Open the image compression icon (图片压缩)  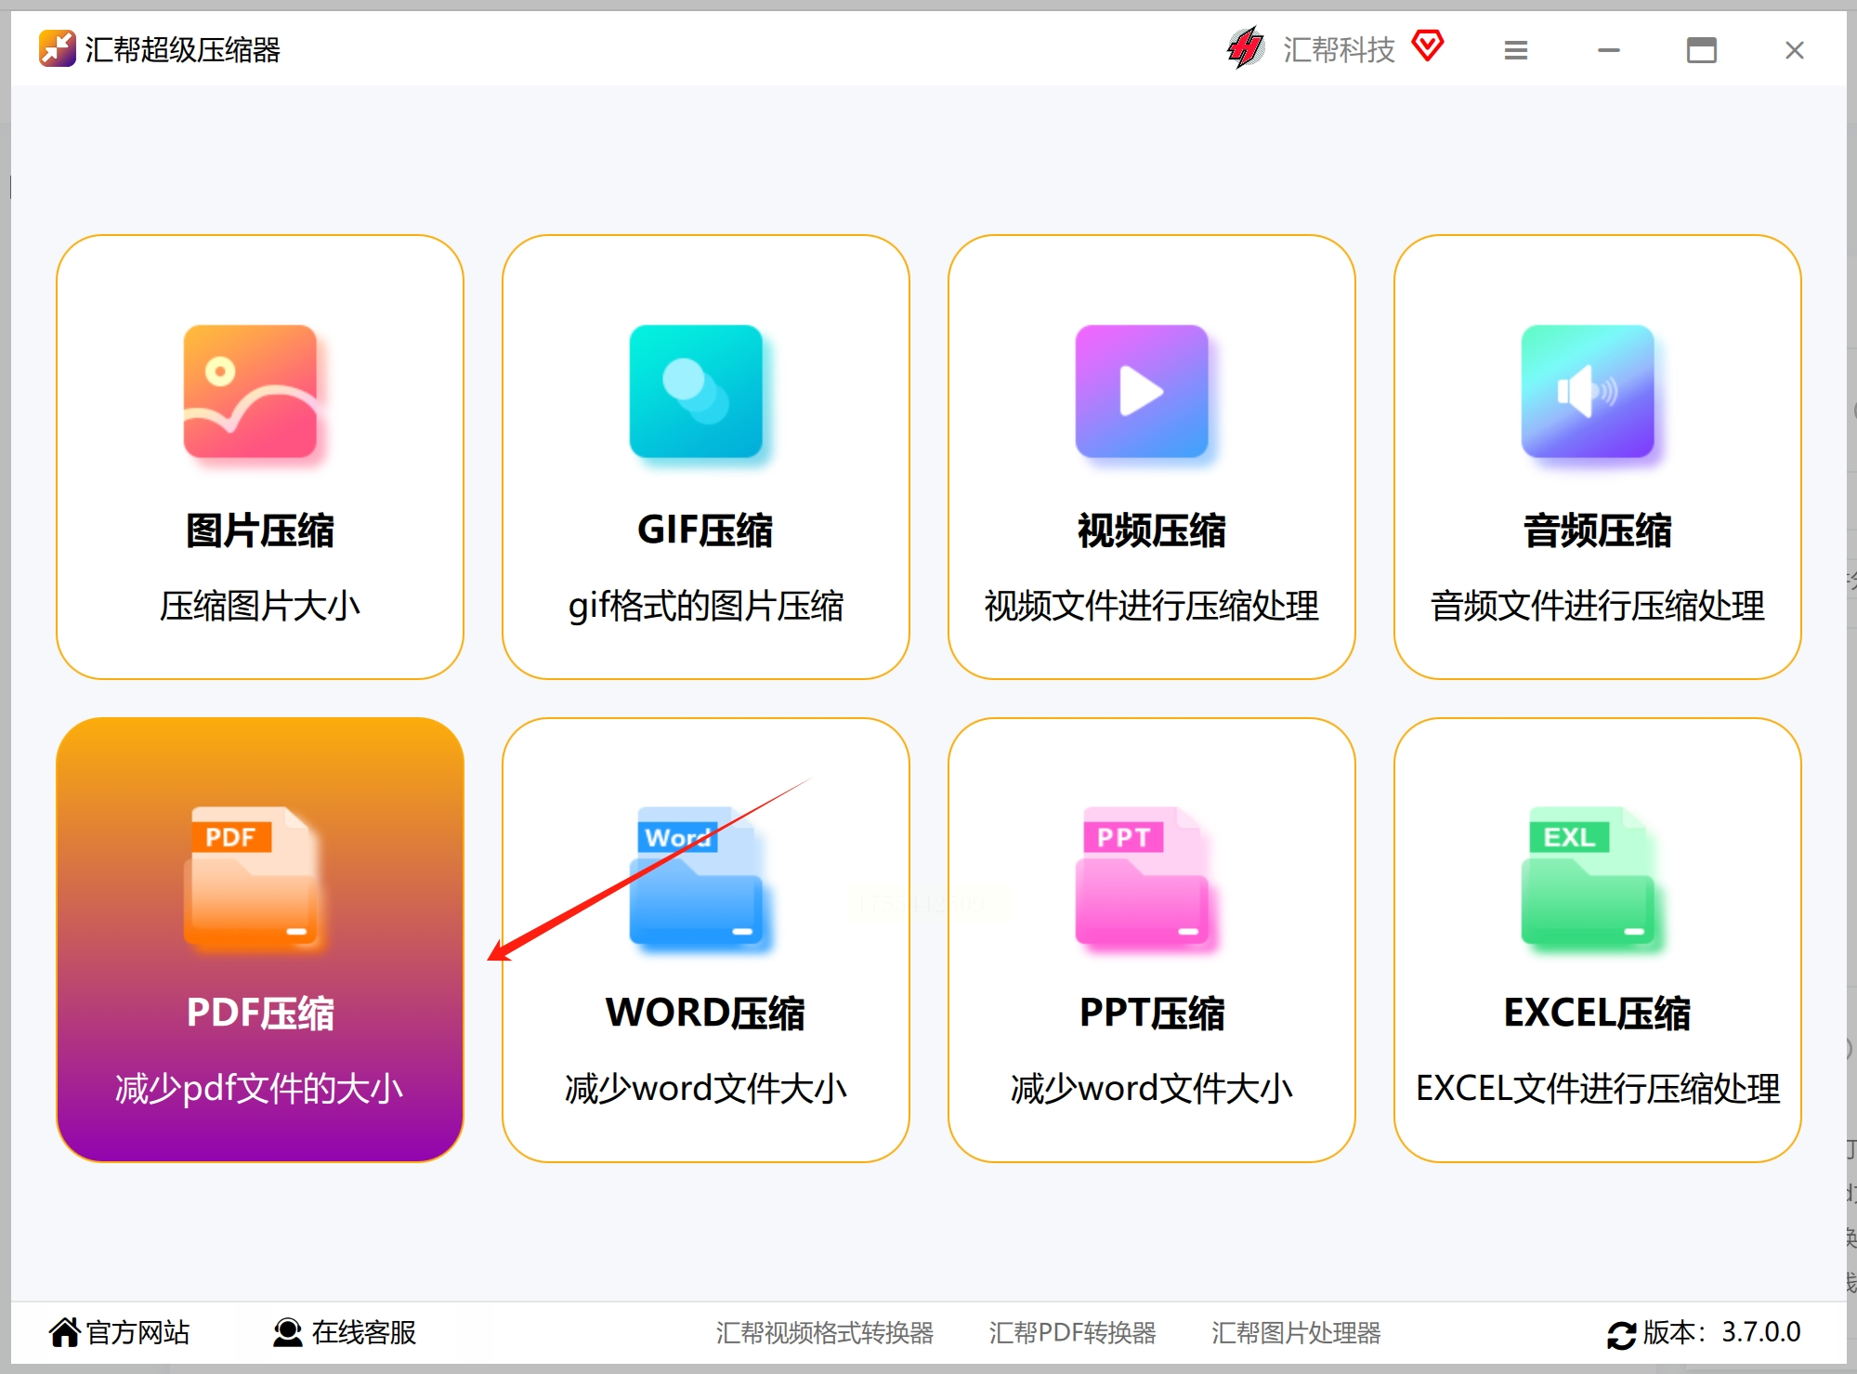pos(250,391)
